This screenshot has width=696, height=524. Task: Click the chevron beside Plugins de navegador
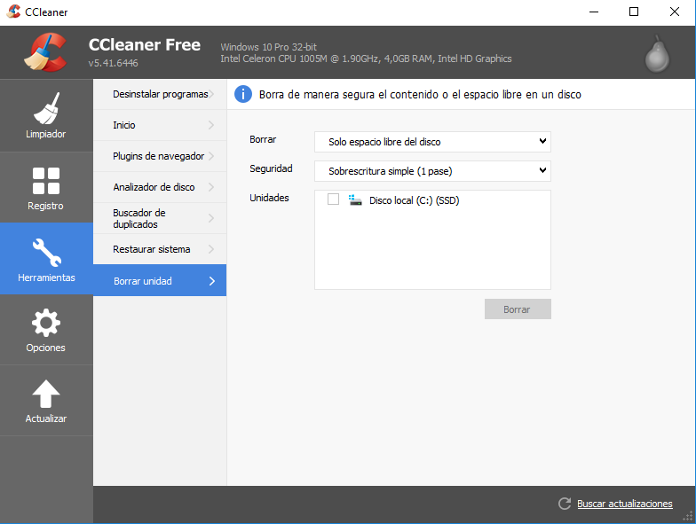[211, 156]
